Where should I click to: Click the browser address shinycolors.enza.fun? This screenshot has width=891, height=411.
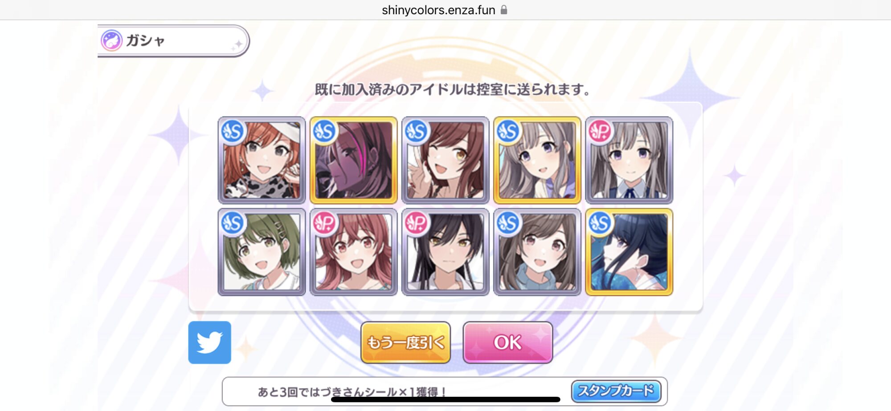(438, 10)
